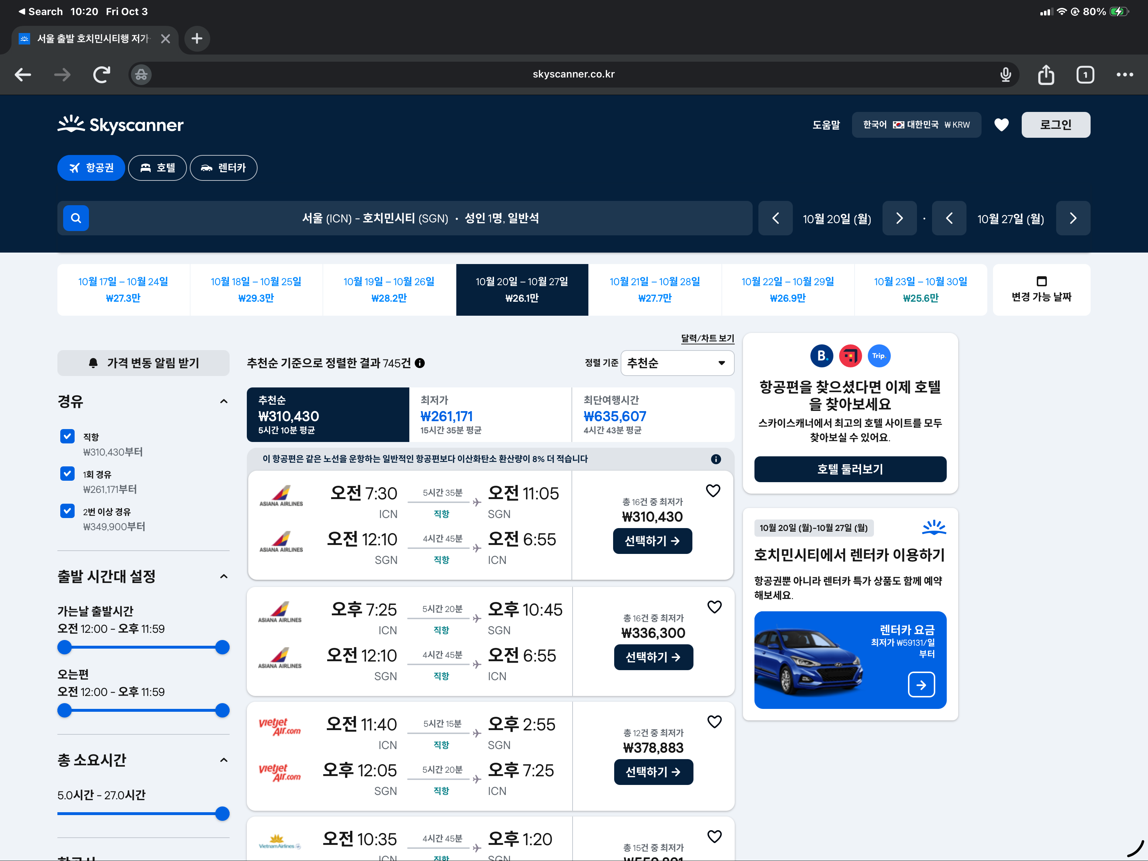Screen dimensions: 1148x861
Task: Uncheck the 직항 filter checkbox
Action: click(67, 437)
